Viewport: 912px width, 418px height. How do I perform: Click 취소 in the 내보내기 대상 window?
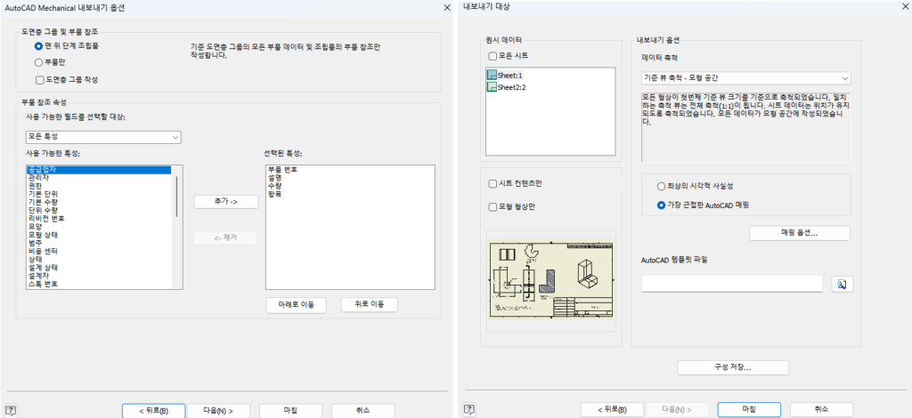[821, 410]
